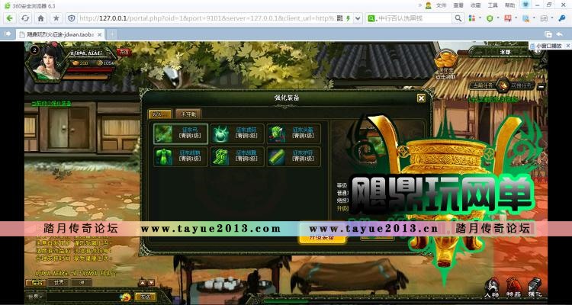Click the player character portrait
Screen dimensions: 572x305
click(48, 63)
